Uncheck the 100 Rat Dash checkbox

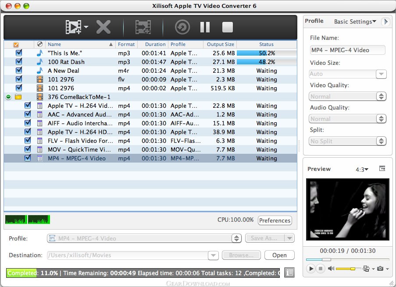[x=19, y=61]
